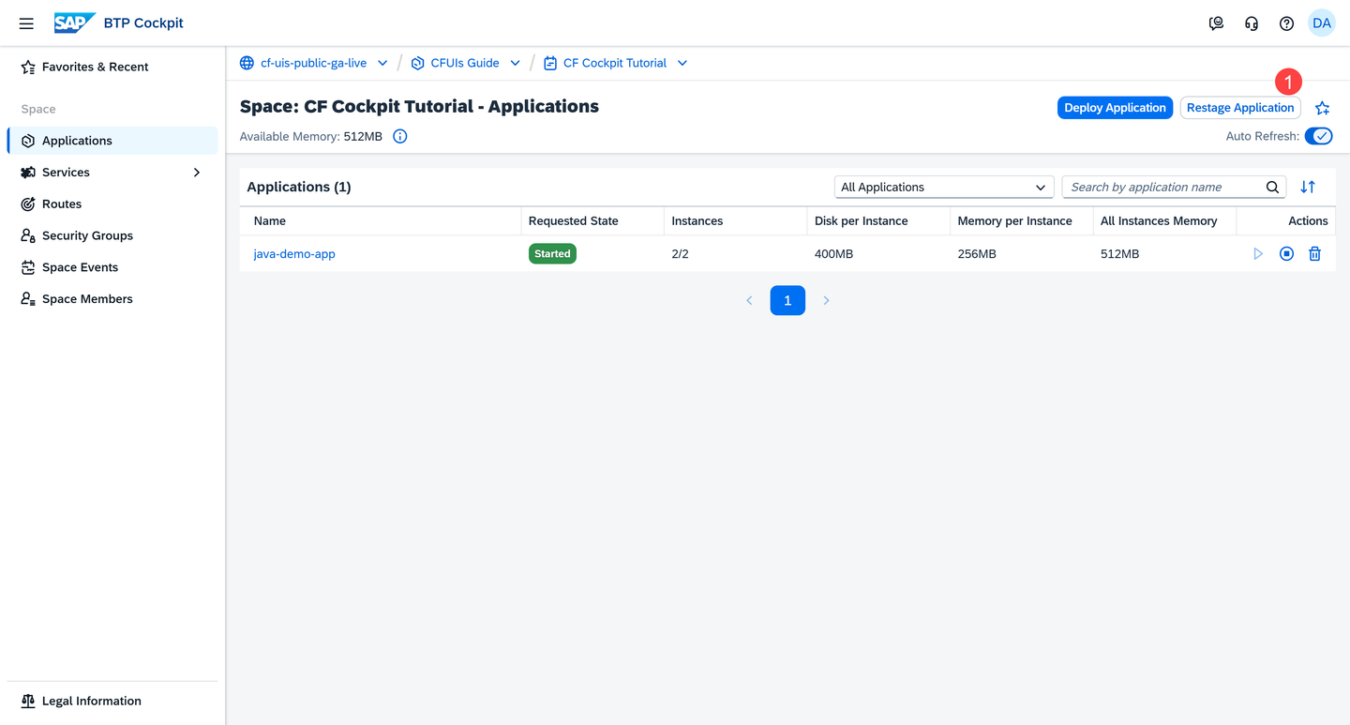Open the help question mark icon
Viewport: 1350px width, 725px height.
(1286, 23)
